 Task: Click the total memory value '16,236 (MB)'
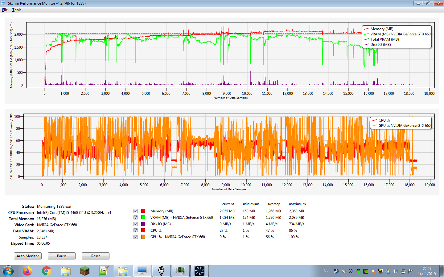(46, 219)
